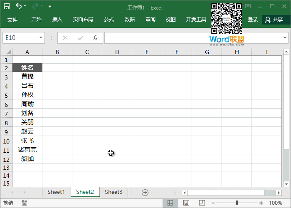
Task: Click horizontal scrollbar left arrow
Action: [185, 193]
